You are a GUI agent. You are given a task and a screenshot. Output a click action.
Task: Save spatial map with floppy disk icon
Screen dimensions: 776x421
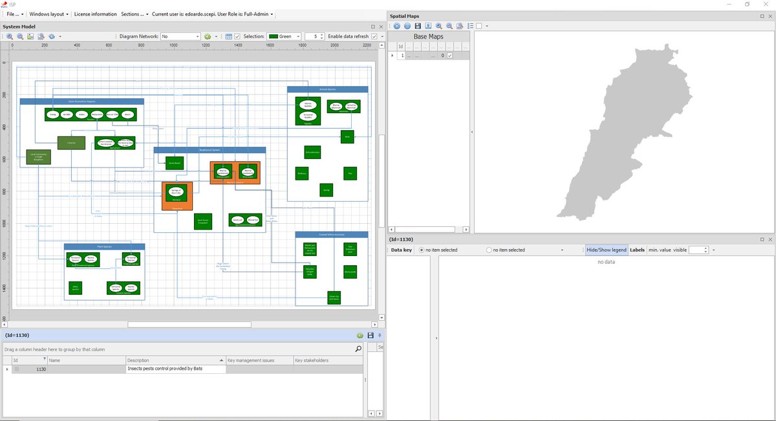(x=418, y=26)
